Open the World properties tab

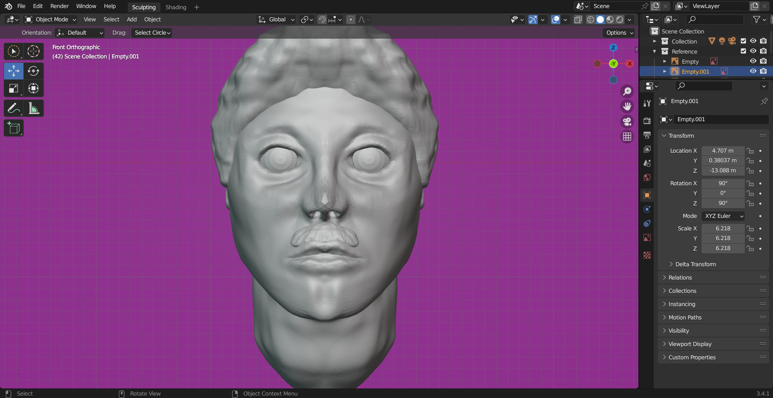(647, 177)
